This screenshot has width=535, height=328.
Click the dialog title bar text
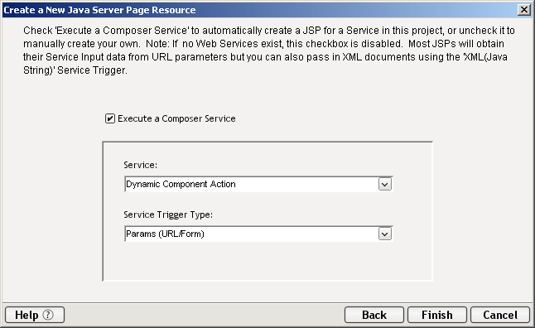pos(99,10)
